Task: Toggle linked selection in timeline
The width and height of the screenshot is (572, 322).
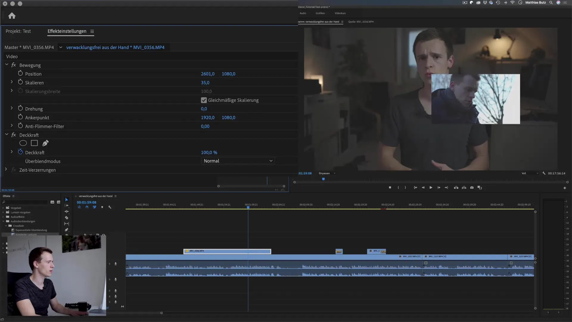Action: [x=94, y=207]
